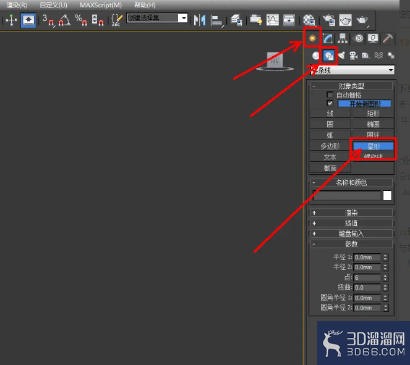Image resolution: width=410 pixels, height=365 pixels.
Task: Collapse the 对象类型 rollout
Action: pyautogui.click(x=351, y=86)
